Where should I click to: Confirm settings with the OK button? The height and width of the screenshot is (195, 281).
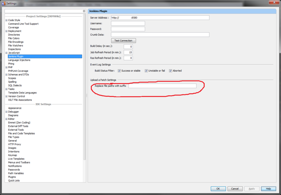click(x=218, y=189)
